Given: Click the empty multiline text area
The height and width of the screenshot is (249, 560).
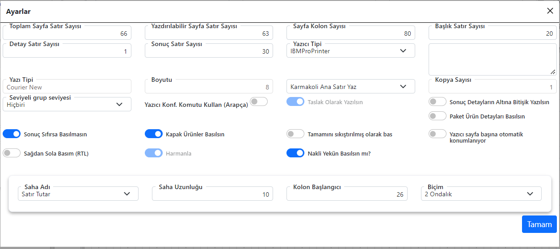Looking at the screenshot, I should point(492,59).
